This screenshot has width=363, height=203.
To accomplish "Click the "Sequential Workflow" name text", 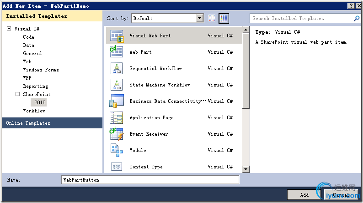I will [155, 68].
